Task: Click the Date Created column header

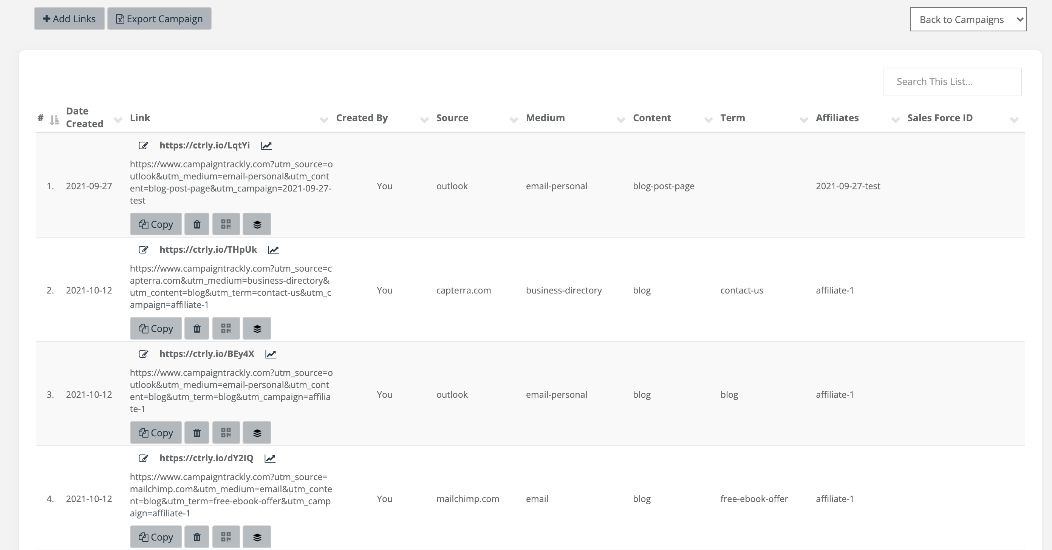Action: pos(85,117)
